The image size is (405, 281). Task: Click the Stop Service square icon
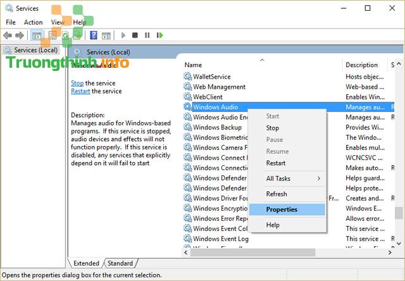(135, 35)
